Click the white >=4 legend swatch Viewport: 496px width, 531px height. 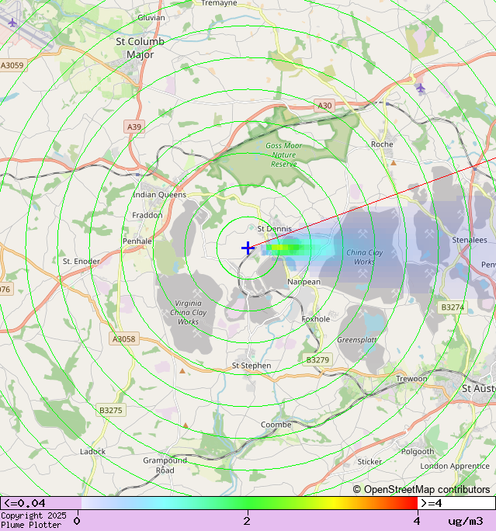pos(456,503)
